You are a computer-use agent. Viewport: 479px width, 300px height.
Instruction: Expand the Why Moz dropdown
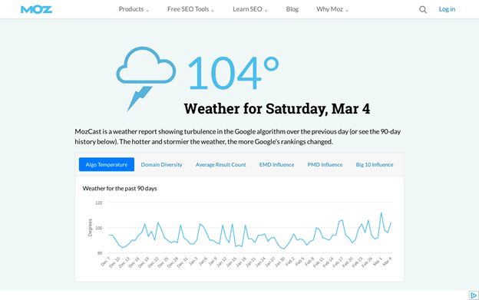(x=332, y=9)
